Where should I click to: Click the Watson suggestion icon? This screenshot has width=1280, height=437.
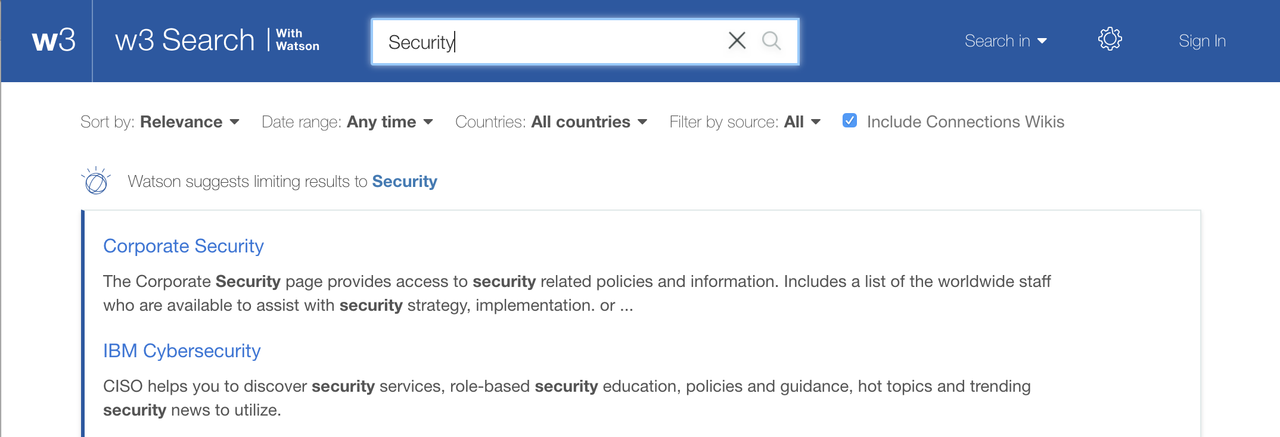(x=96, y=180)
